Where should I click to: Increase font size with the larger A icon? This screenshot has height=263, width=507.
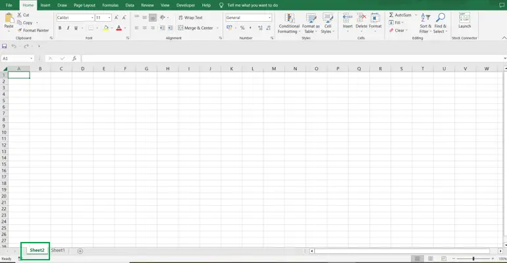(116, 18)
